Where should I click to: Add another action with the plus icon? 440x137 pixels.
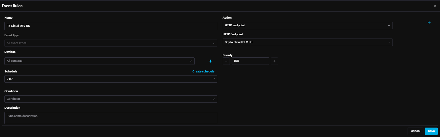pos(429,23)
